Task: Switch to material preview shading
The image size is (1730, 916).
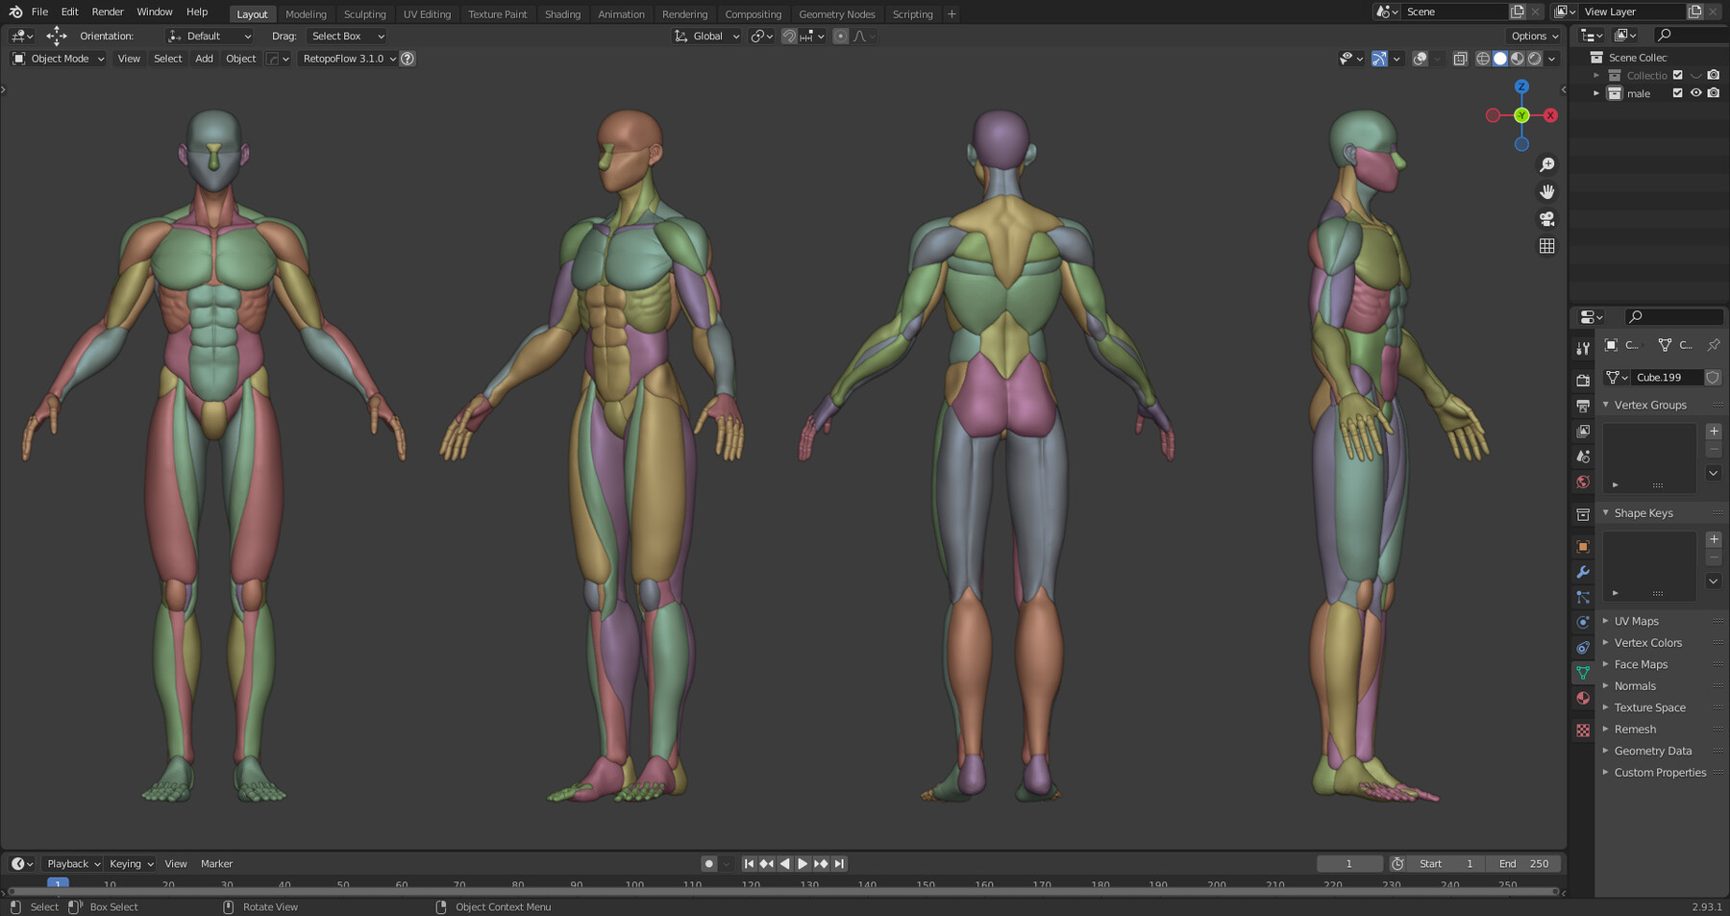Action: tap(1518, 59)
